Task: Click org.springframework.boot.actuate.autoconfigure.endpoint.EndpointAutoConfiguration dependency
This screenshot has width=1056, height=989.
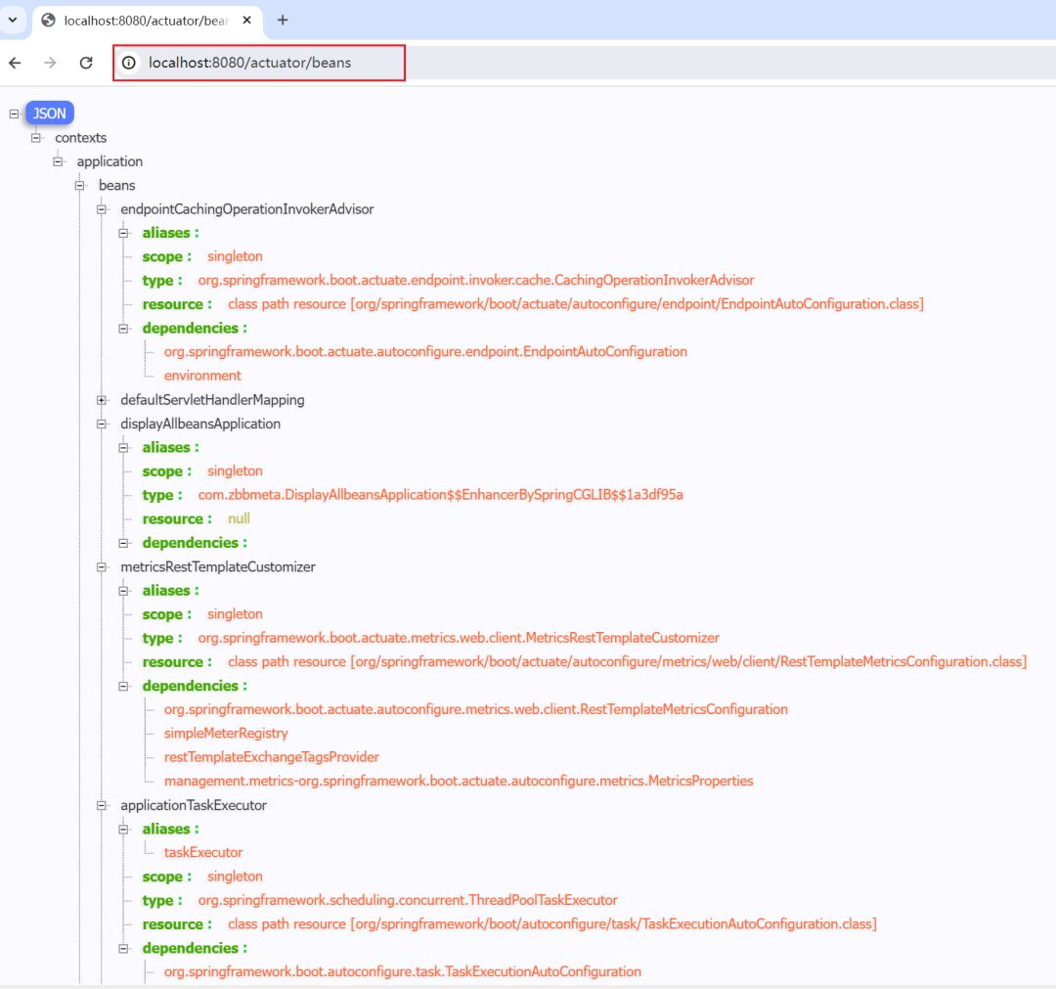Action: (425, 351)
